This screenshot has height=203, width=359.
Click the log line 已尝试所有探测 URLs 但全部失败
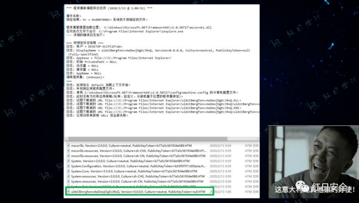click(x=97, y=115)
